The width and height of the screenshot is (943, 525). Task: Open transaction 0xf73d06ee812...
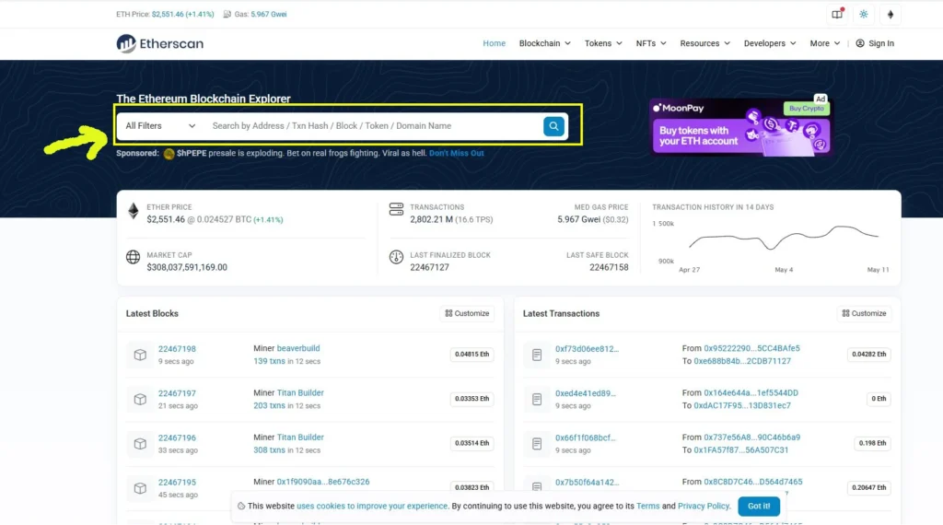tap(587, 349)
